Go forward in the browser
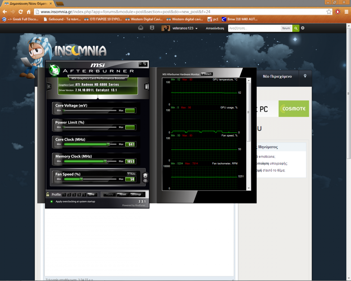 coord(13,12)
